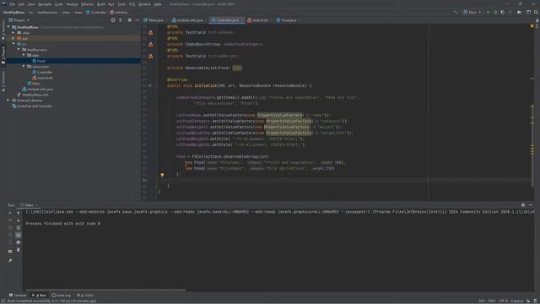
Task: Start debugging with the bug icon
Action: point(495,12)
